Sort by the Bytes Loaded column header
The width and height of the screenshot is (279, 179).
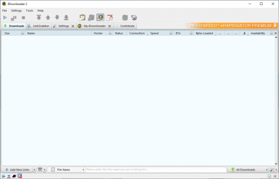point(204,33)
